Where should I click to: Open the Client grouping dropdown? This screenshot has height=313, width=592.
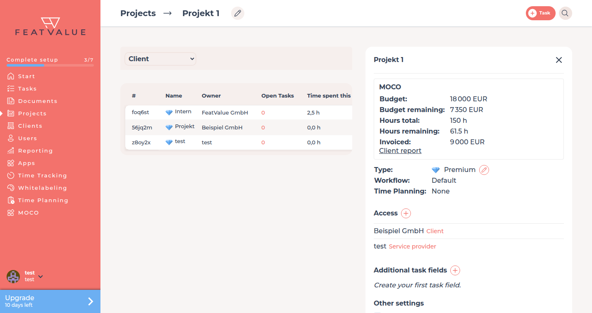[160, 59]
